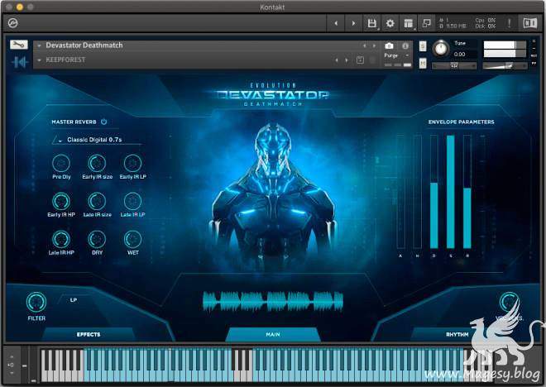The image size is (546, 387).
Task: Click the Tune knob in instrument header
Action: point(440,48)
